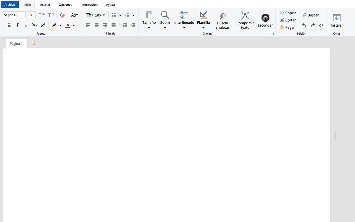Apply yellow highlight color
Viewport: 355px width, 222px height.
tap(54, 25)
